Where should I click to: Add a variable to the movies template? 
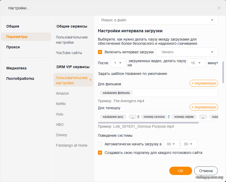point(204,83)
